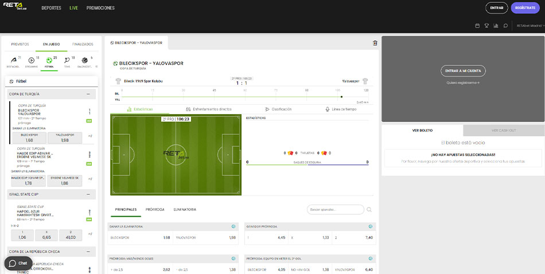Bet on Yalovaspor 1,98 in sidebar
Viewport: 545px width, 274px height.
pos(65,138)
